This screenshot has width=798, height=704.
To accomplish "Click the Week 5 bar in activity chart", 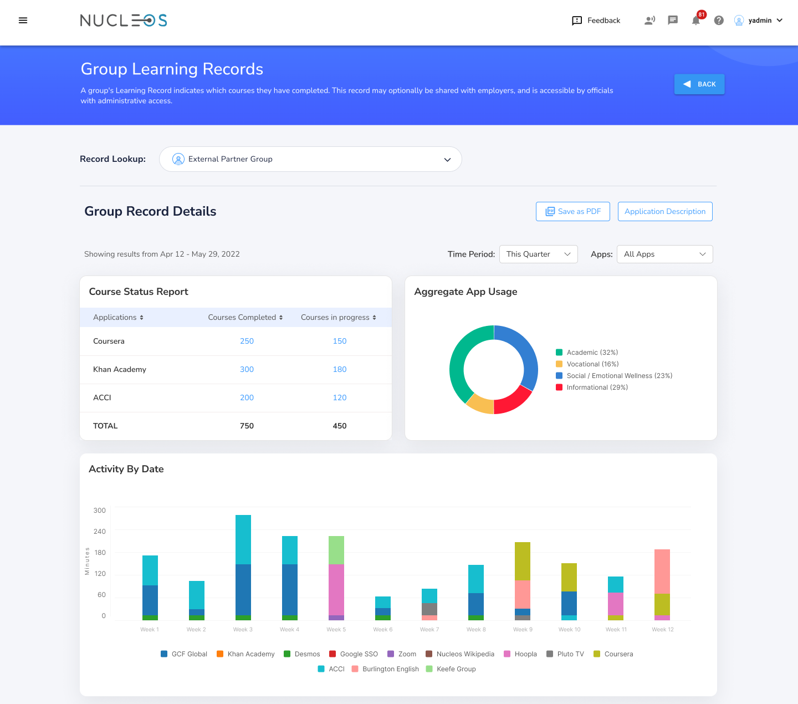I will point(336,578).
